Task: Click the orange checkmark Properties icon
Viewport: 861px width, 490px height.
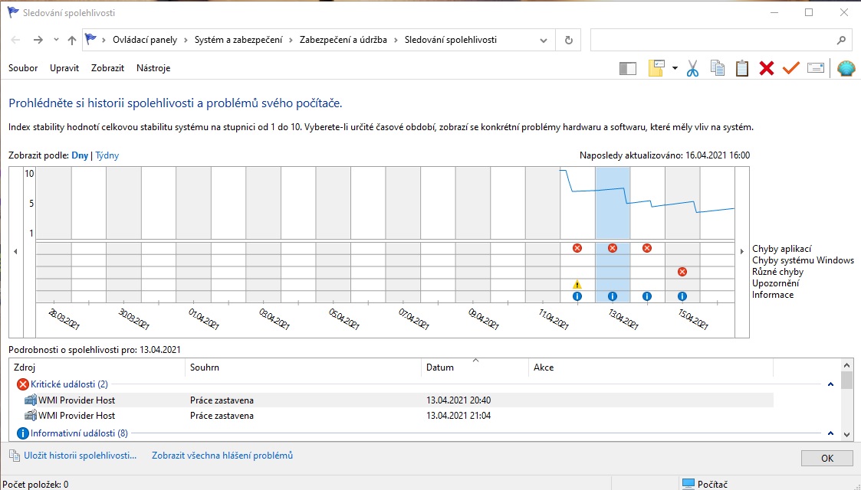Action: tap(790, 68)
